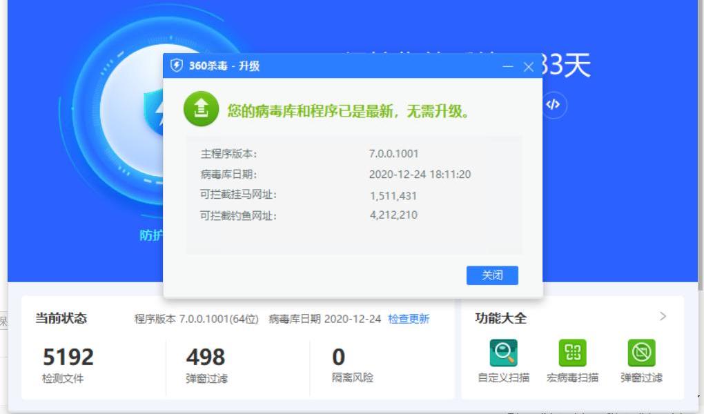Open 弹窗过滤 icon in 功能大全

point(642,353)
